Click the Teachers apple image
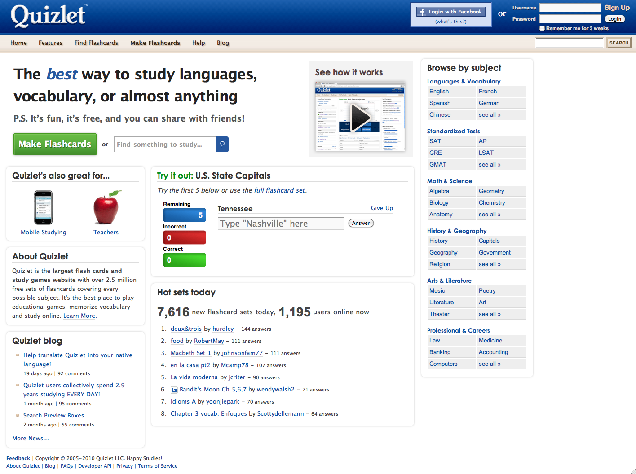 (106, 207)
